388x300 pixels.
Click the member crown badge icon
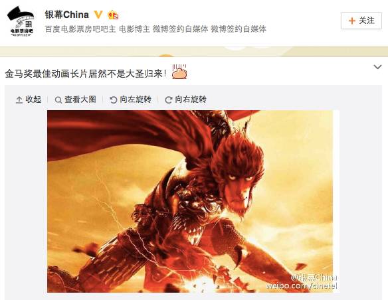113,15
